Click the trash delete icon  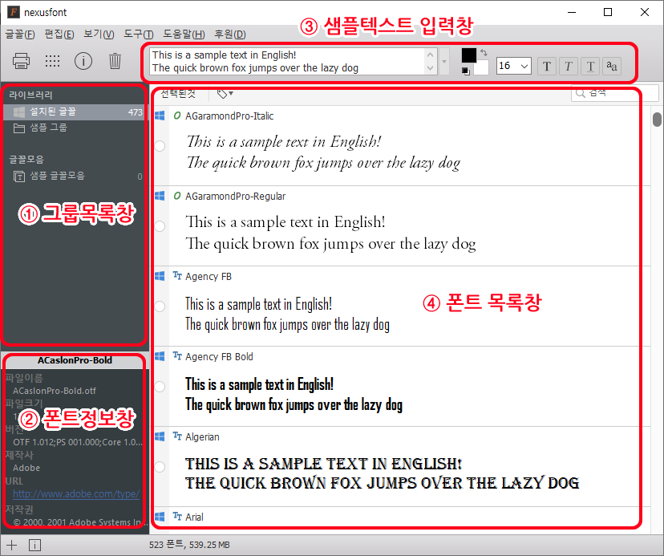[115, 61]
